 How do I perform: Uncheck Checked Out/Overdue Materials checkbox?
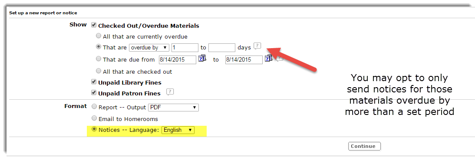(x=94, y=25)
